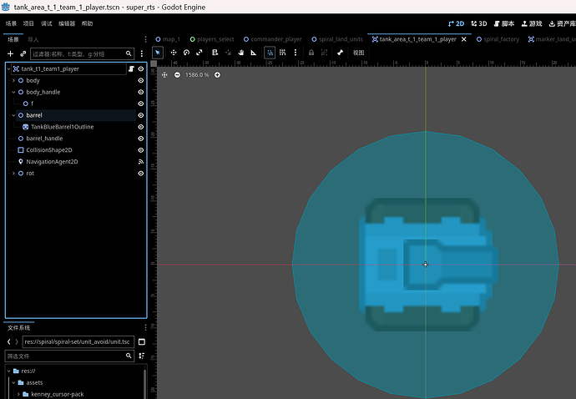Hide the body node via eye icon
The height and width of the screenshot is (399, 576).
pos(141,80)
